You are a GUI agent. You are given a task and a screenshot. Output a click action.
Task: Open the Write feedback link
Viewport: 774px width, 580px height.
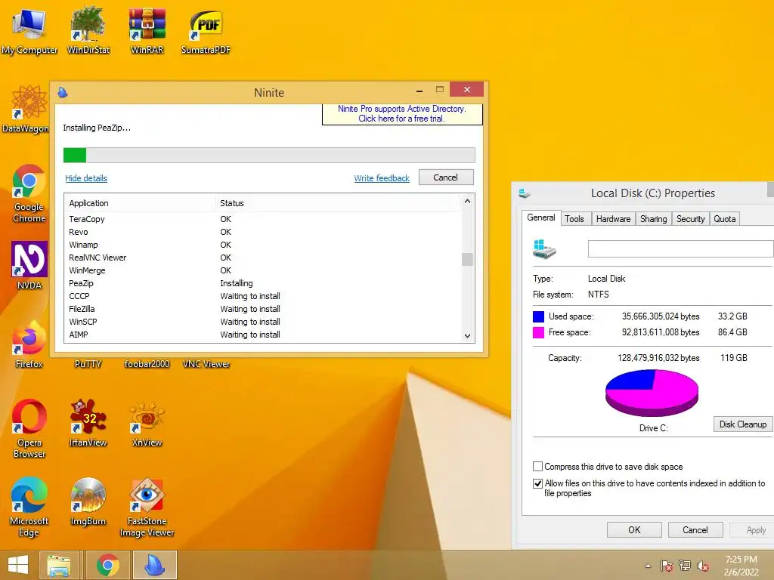coord(382,178)
